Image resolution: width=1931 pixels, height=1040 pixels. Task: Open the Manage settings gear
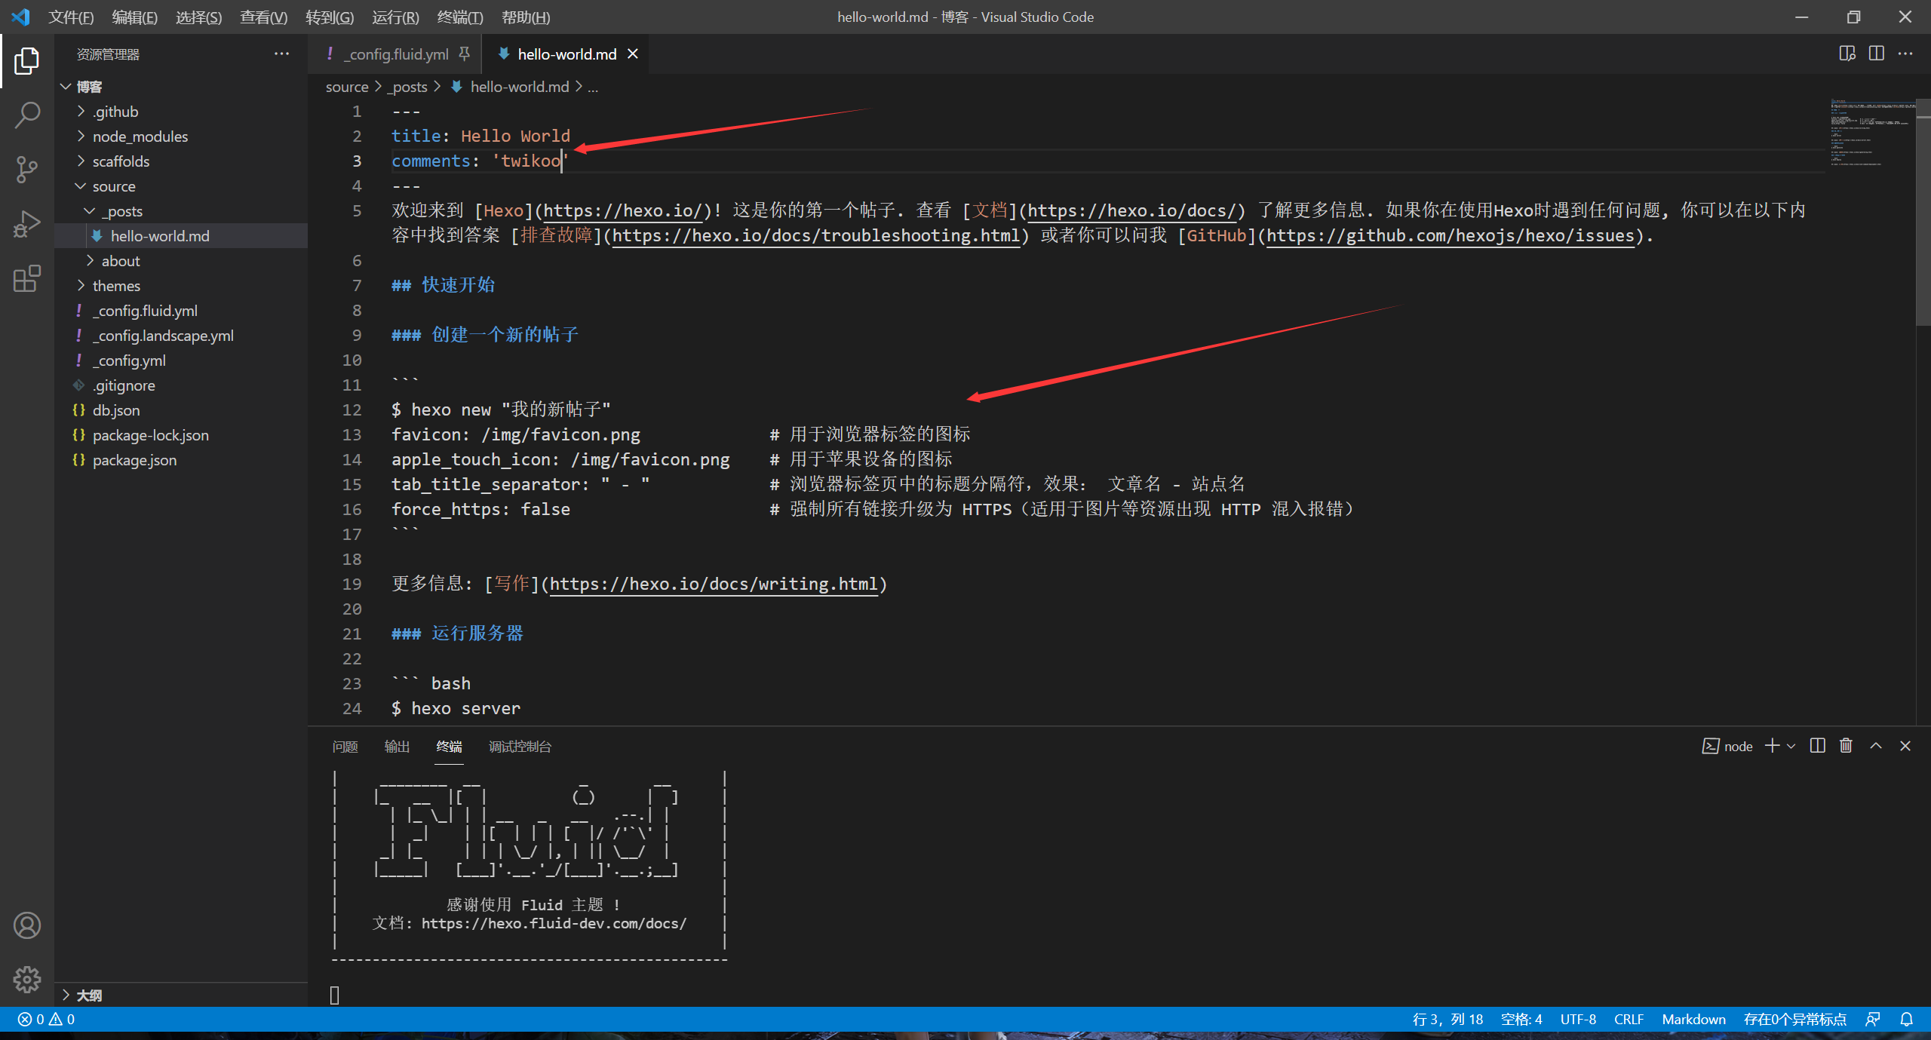coord(27,979)
